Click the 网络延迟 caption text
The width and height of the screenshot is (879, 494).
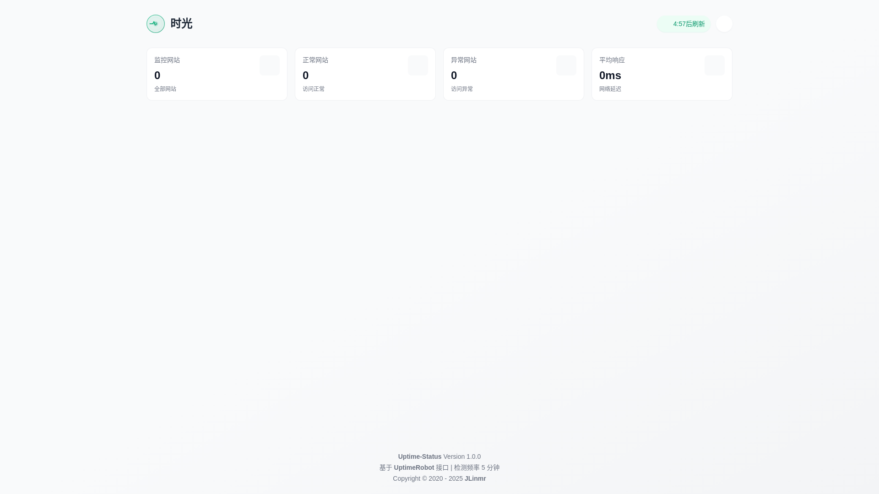pyautogui.click(x=610, y=89)
